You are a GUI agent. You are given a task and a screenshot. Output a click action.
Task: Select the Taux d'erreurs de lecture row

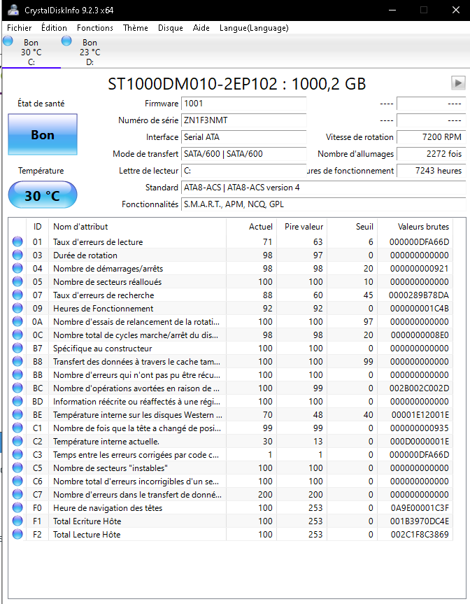click(x=231, y=241)
